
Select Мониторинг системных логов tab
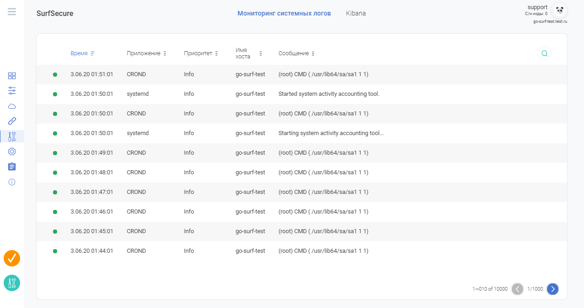284,13
